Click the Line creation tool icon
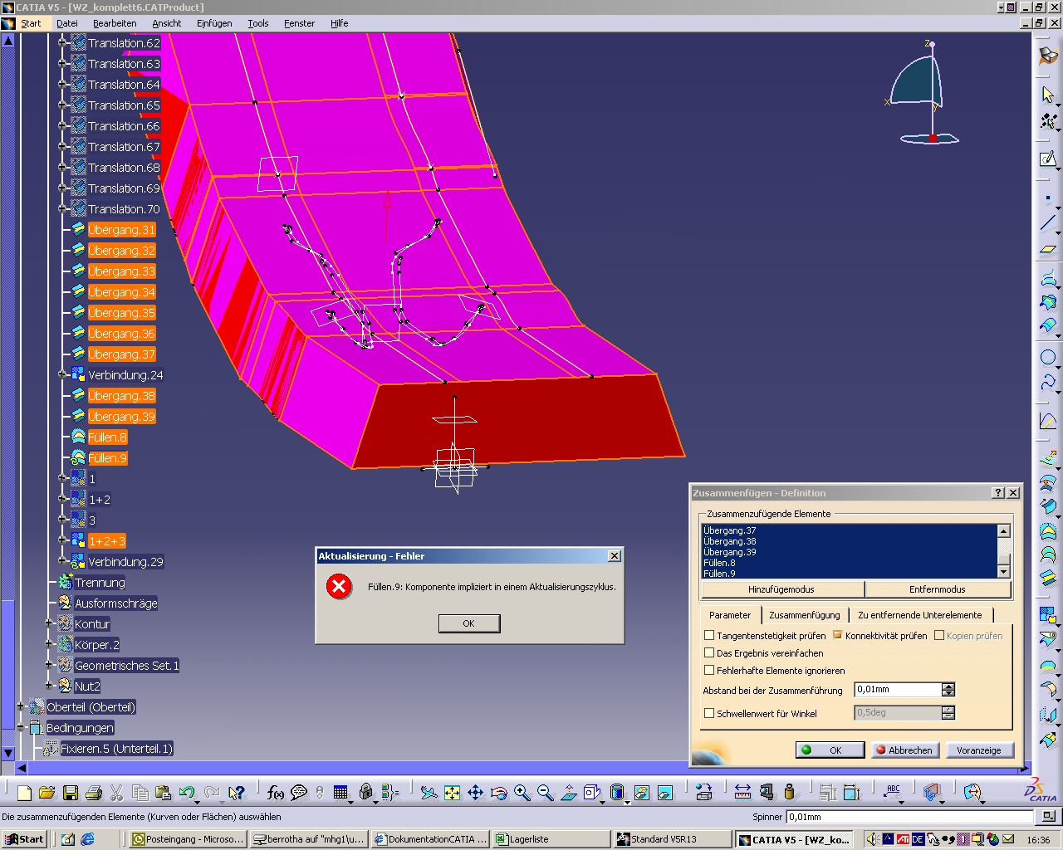1063x850 pixels. (1048, 223)
